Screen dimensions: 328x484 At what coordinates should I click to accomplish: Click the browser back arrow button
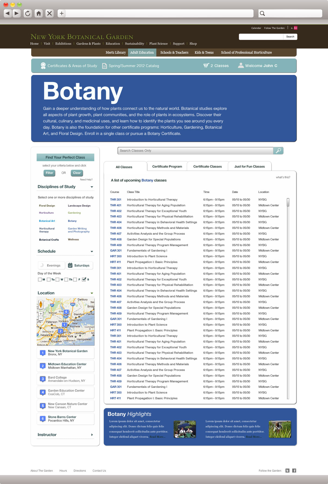tap(8, 13)
